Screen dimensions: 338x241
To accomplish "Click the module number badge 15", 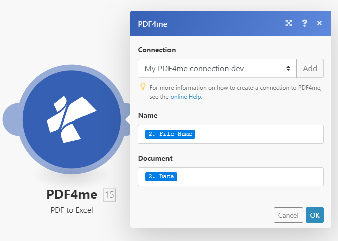I will (109, 195).
